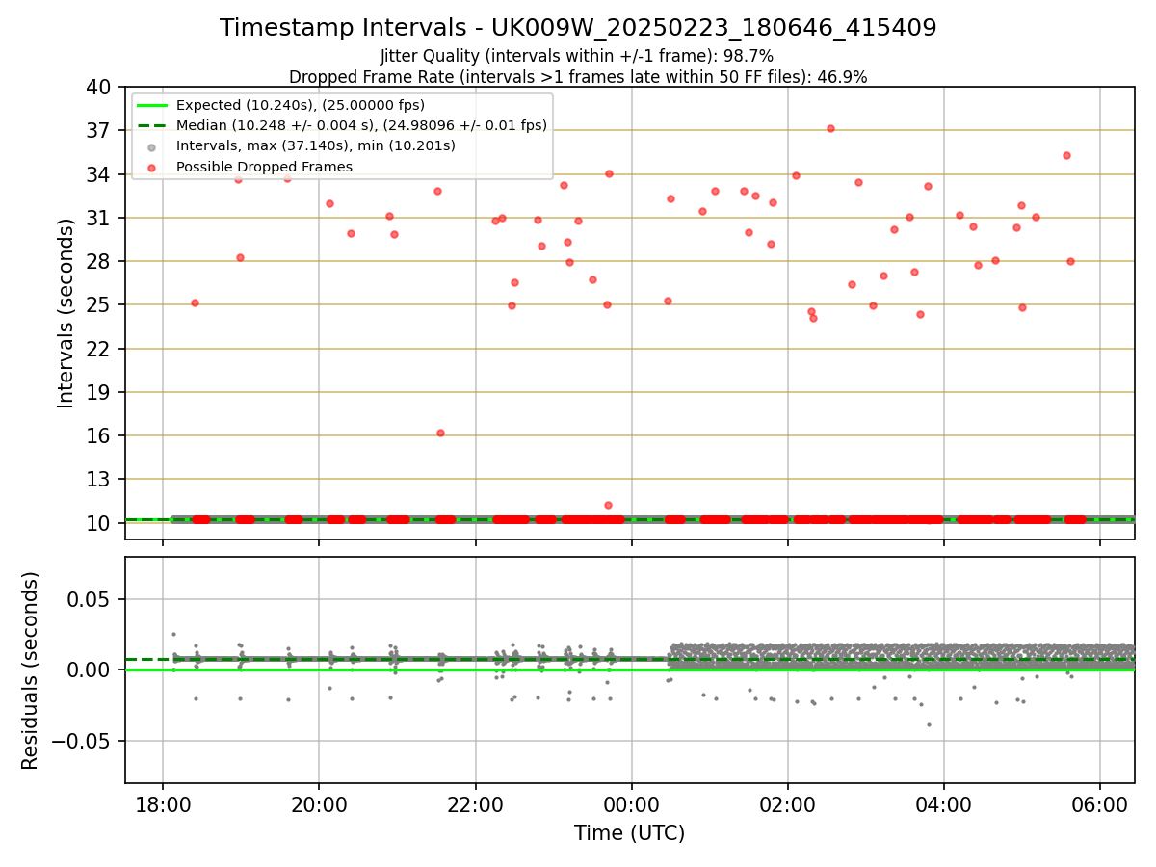Click the Residuals (seconds) y-axis label

point(32,670)
